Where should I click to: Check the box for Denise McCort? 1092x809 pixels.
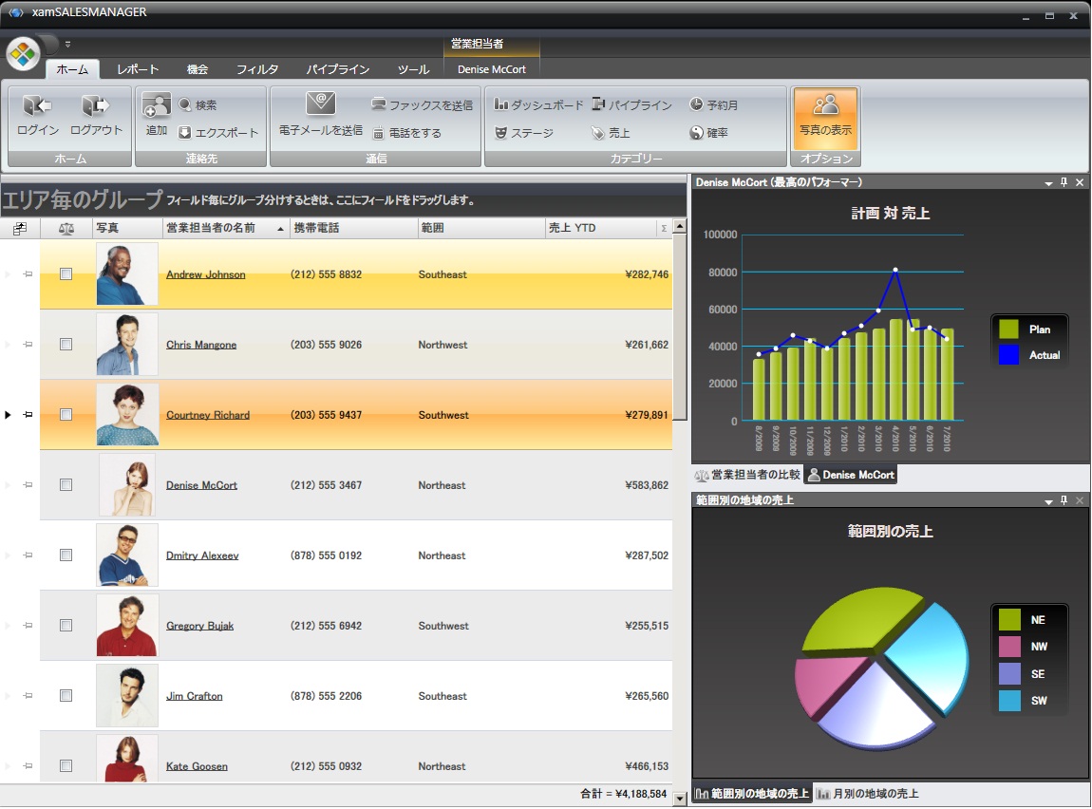(x=66, y=485)
